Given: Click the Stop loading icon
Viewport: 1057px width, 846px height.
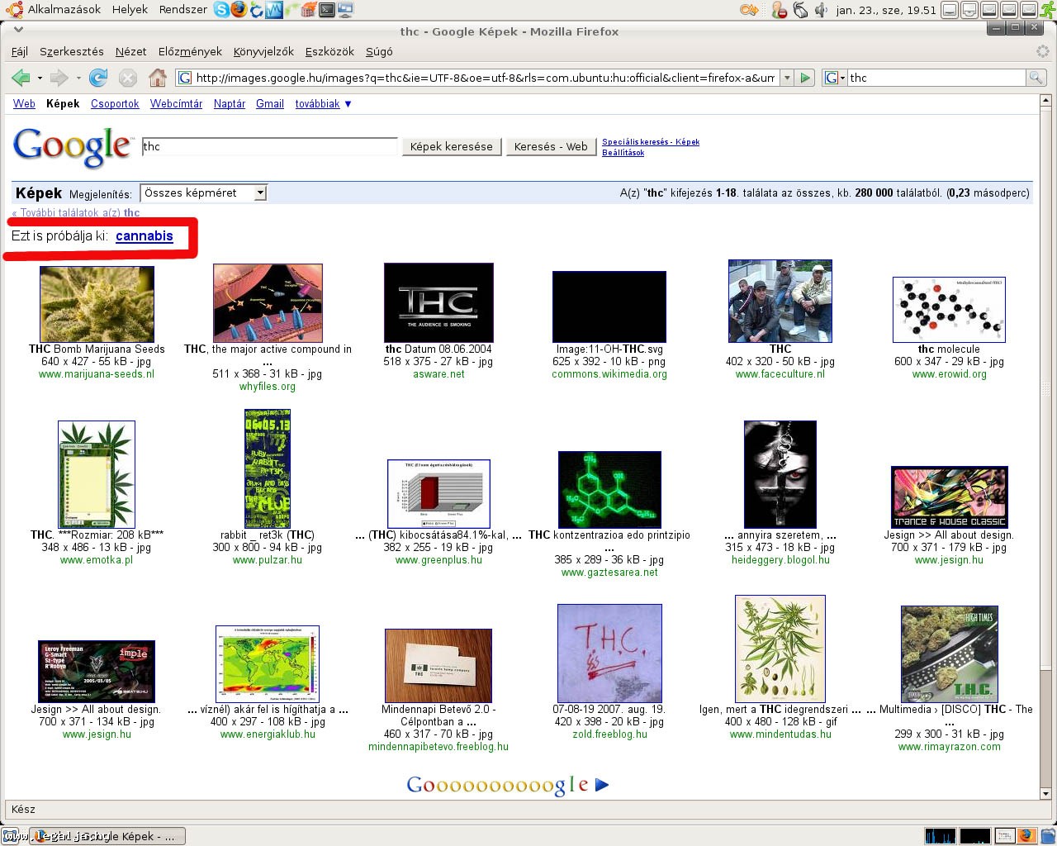Looking at the screenshot, I should coord(127,78).
